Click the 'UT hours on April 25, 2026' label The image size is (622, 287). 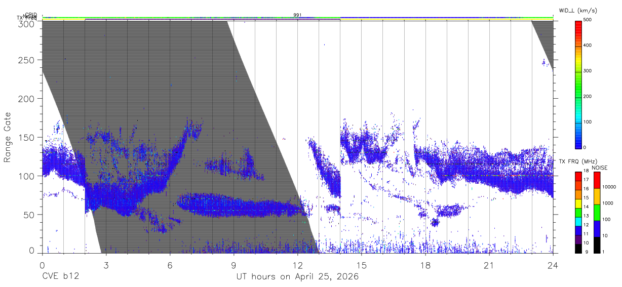(297, 277)
